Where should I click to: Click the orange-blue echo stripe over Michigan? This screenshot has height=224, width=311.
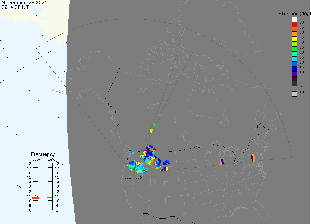[222, 162]
